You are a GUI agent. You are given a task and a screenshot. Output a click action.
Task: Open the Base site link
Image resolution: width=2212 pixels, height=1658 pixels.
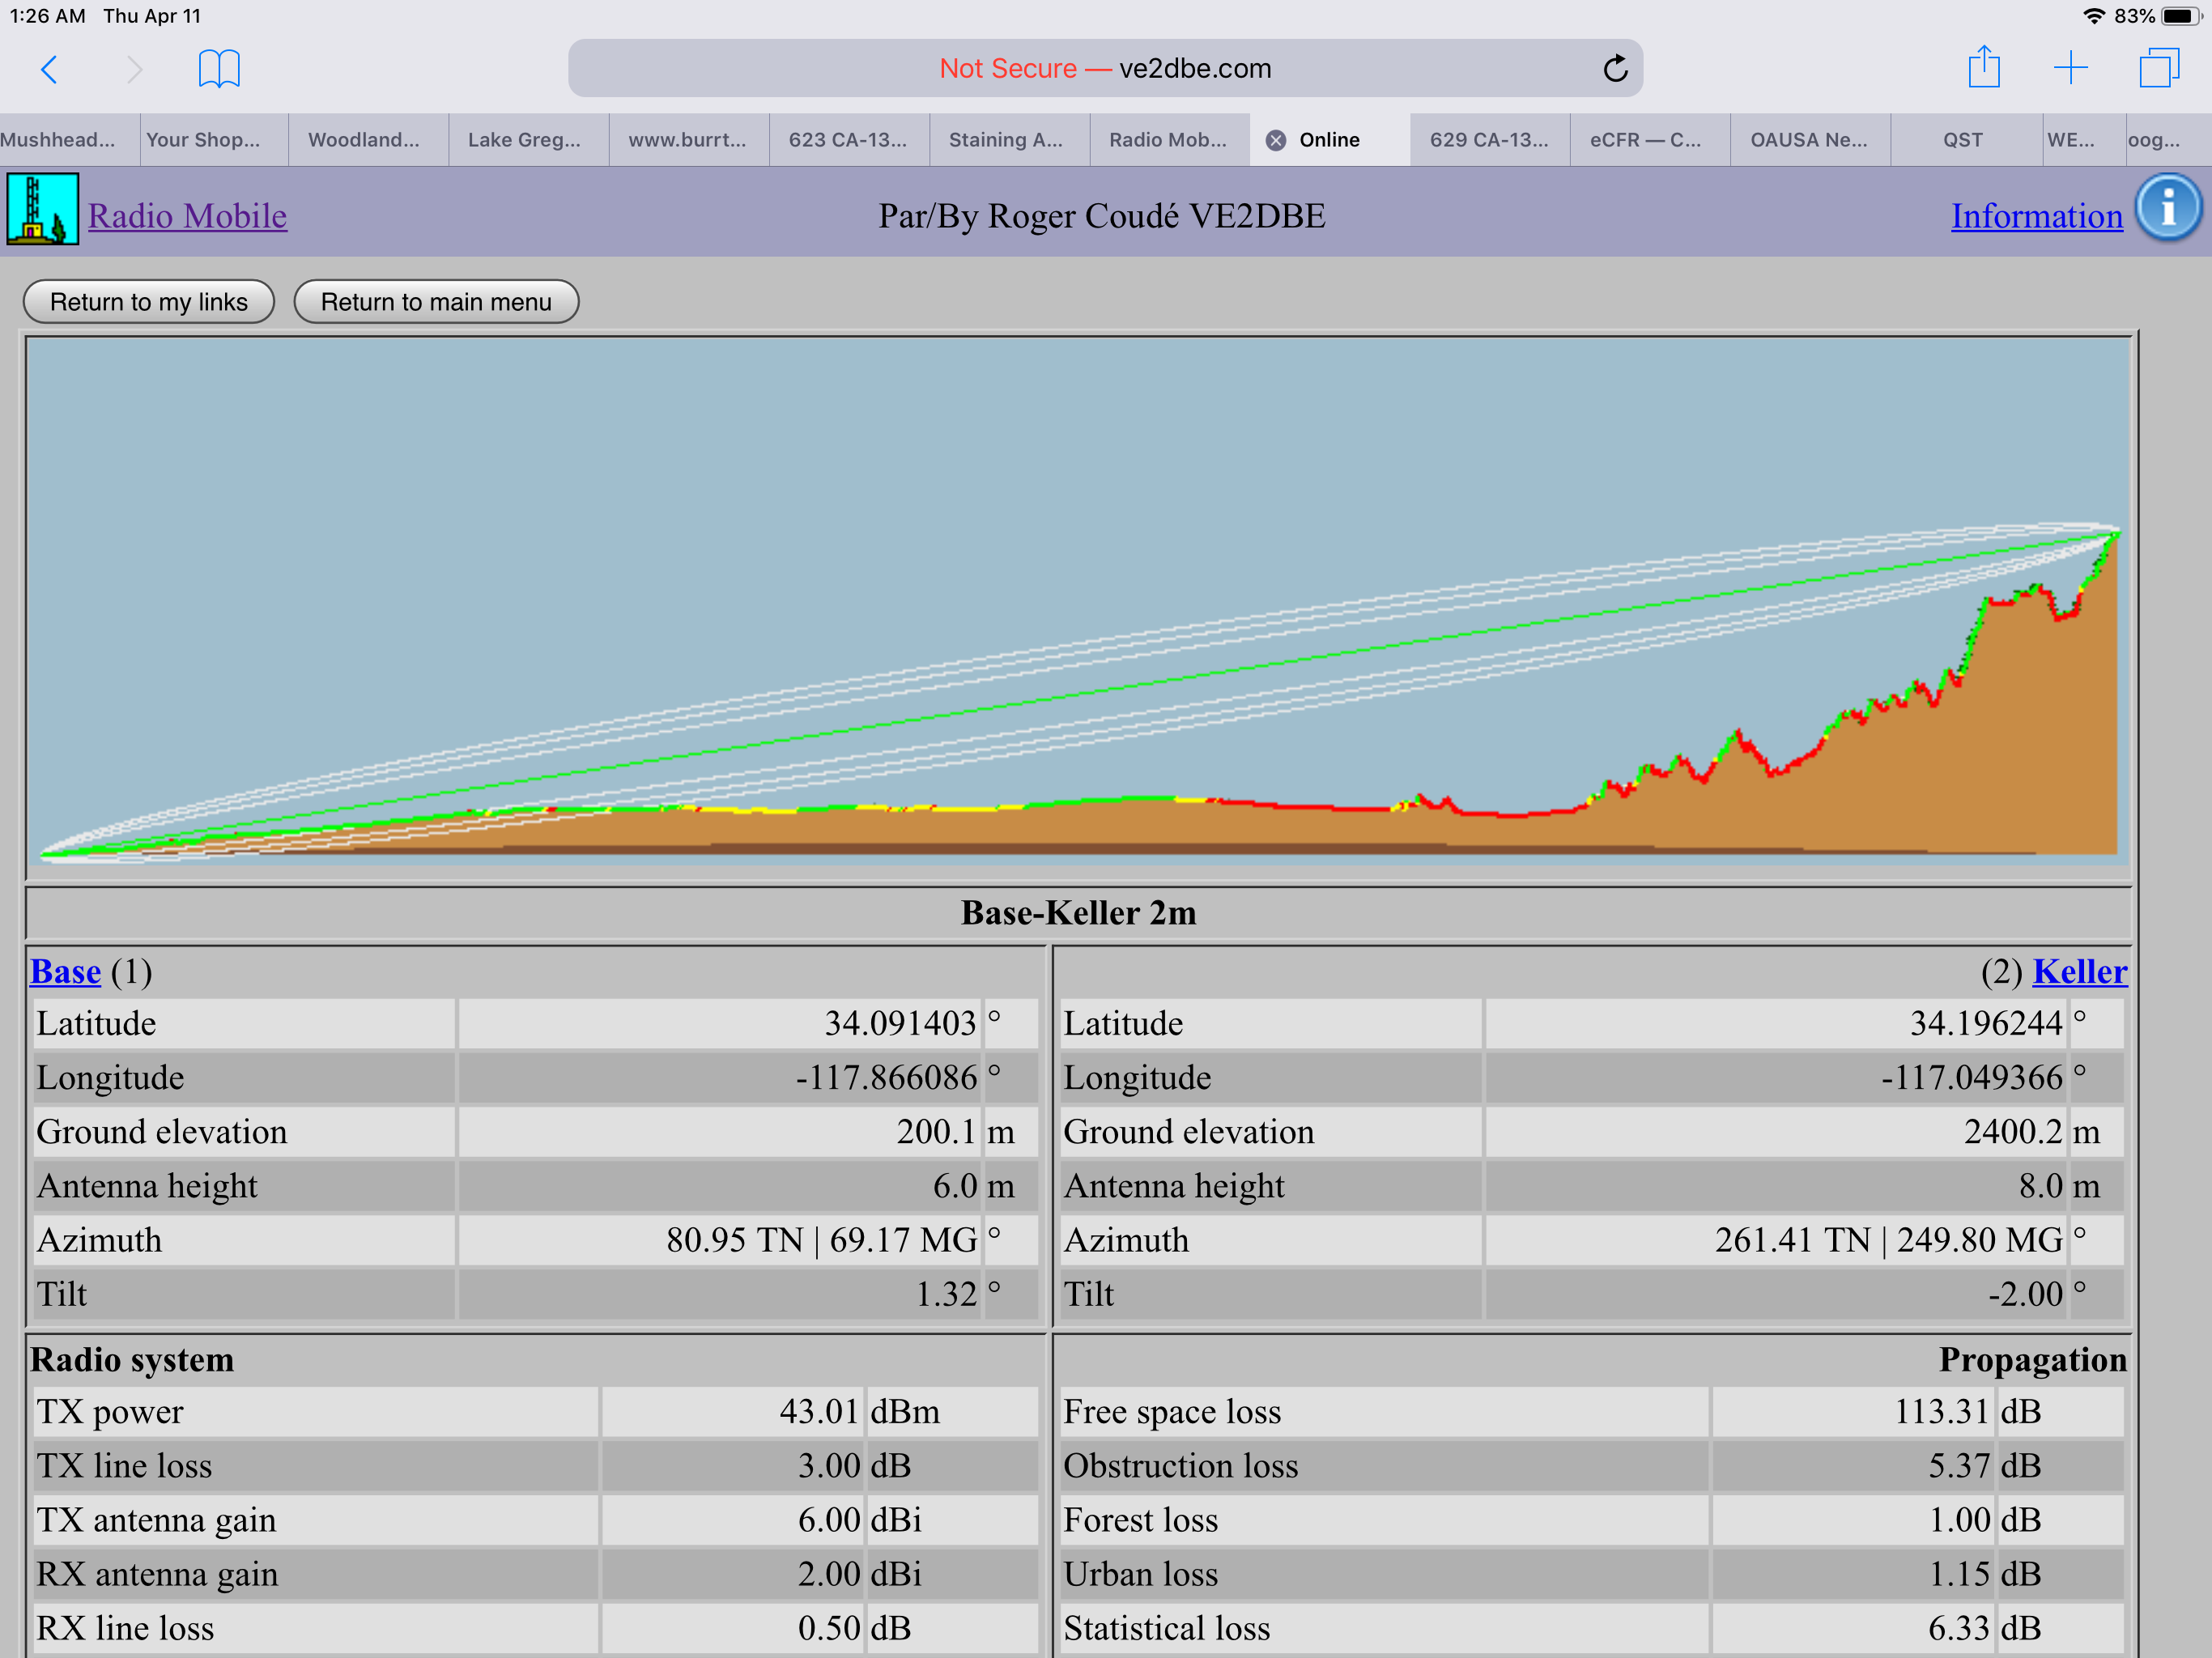point(65,971)
